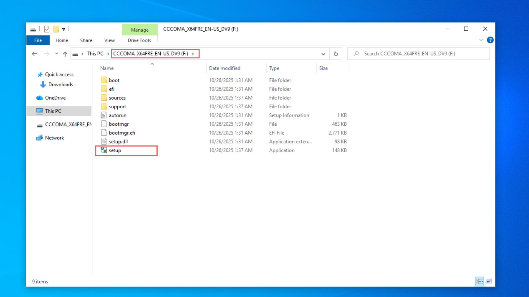This screenshot has height=297, width=529.
Task: Open the Drive Tools tab
Action: [x=139, y=40]
